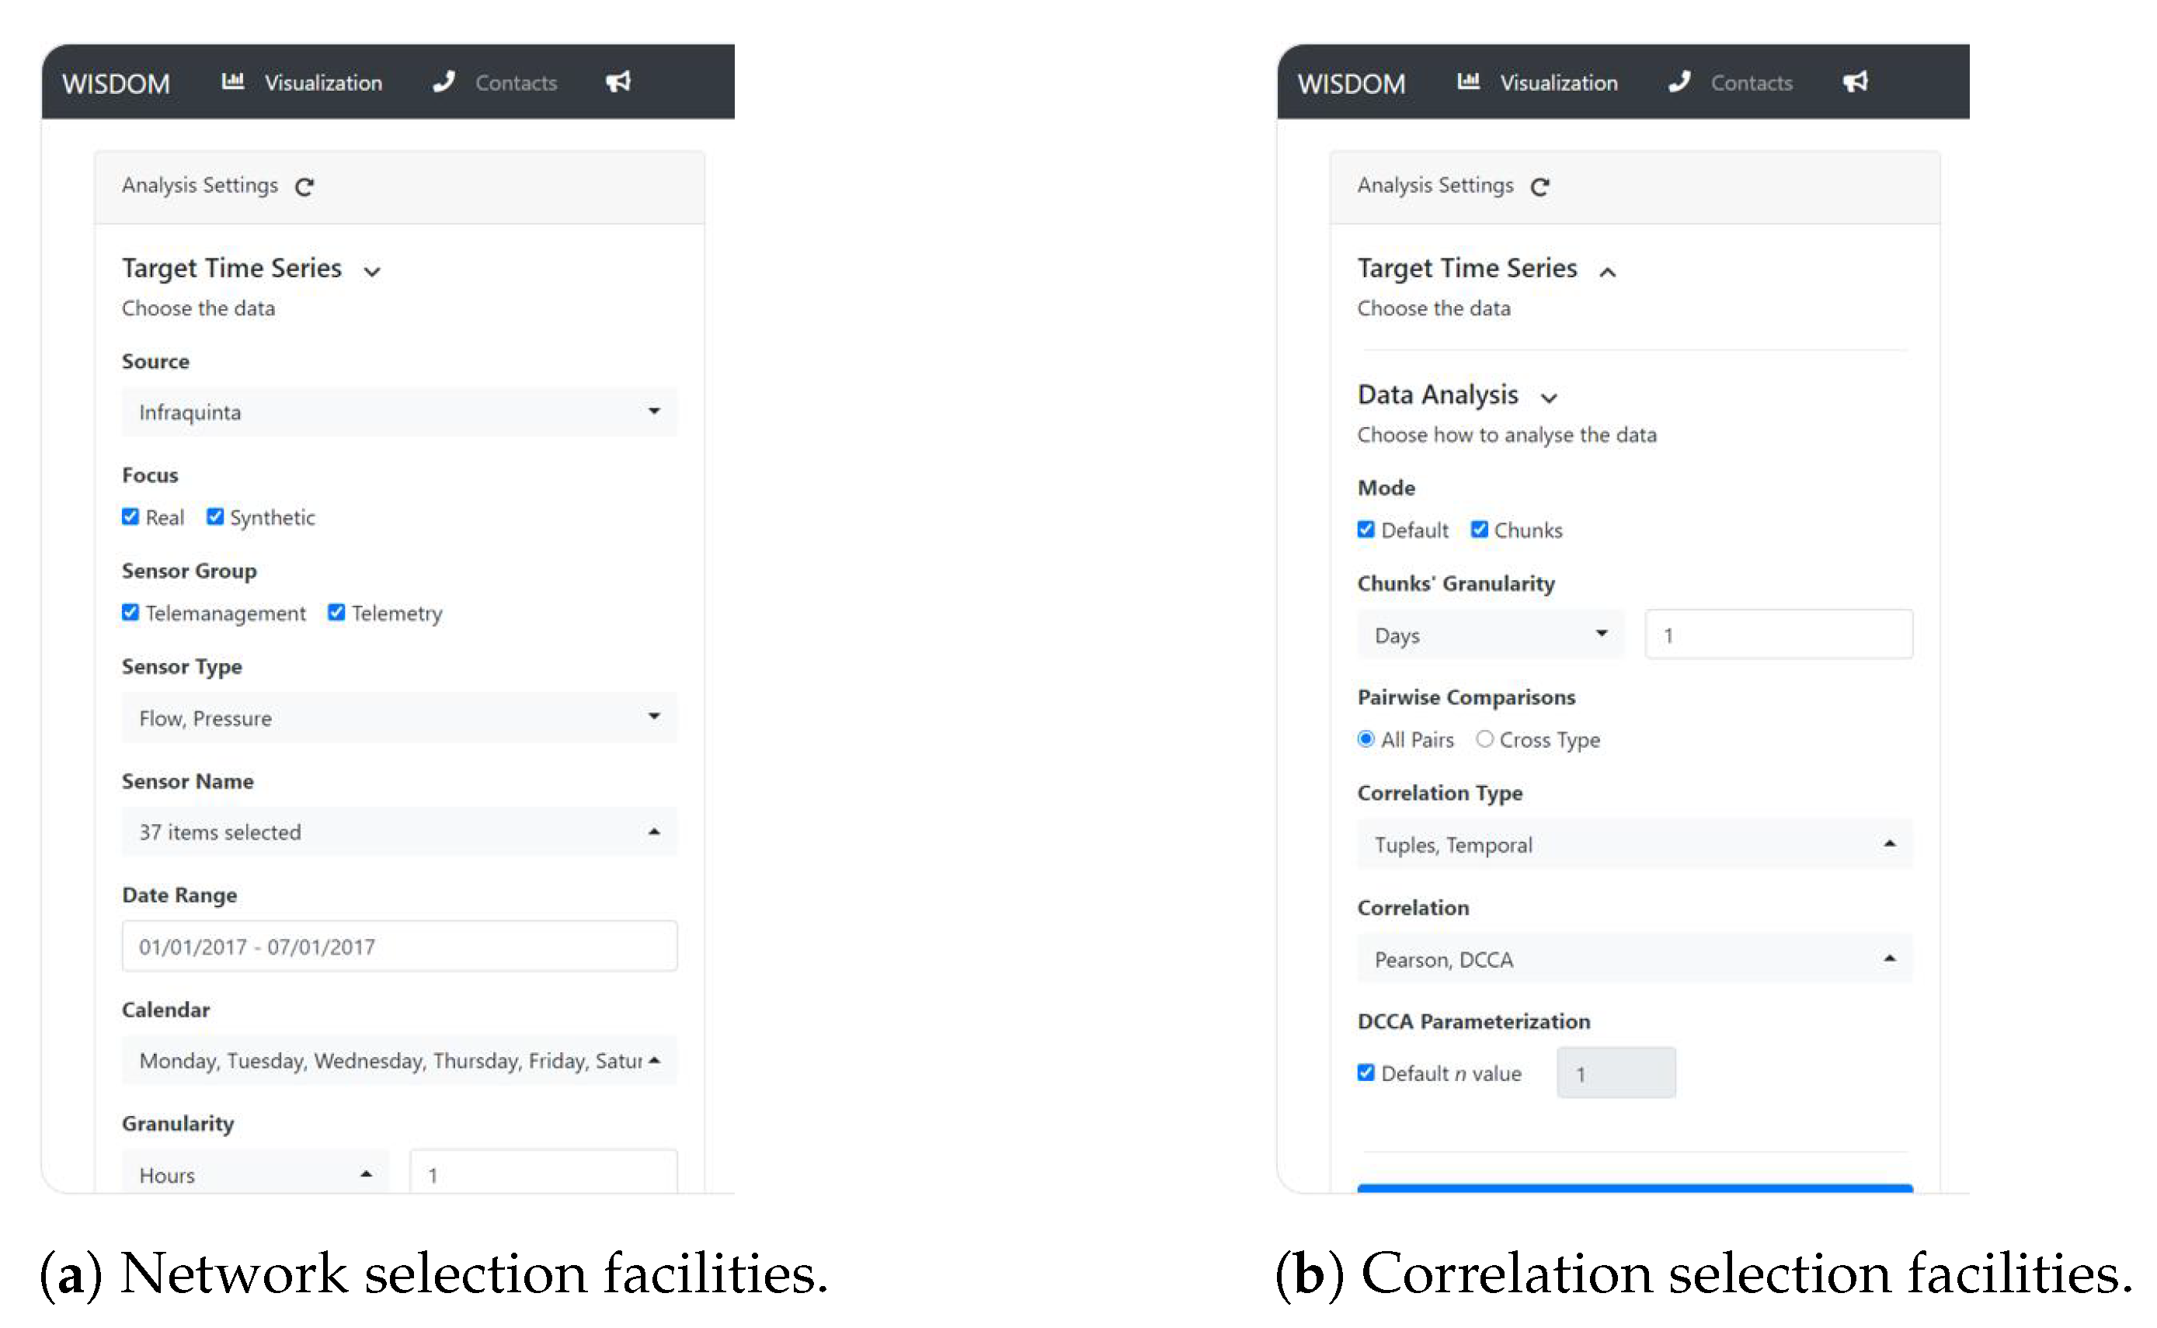
Task: Click the chart icon in right navbar
Action: [1469, 82]
